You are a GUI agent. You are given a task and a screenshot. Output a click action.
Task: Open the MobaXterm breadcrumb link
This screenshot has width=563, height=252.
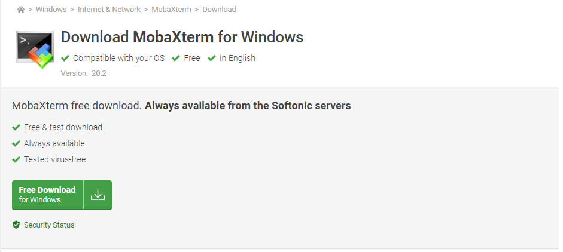[172, 10]
